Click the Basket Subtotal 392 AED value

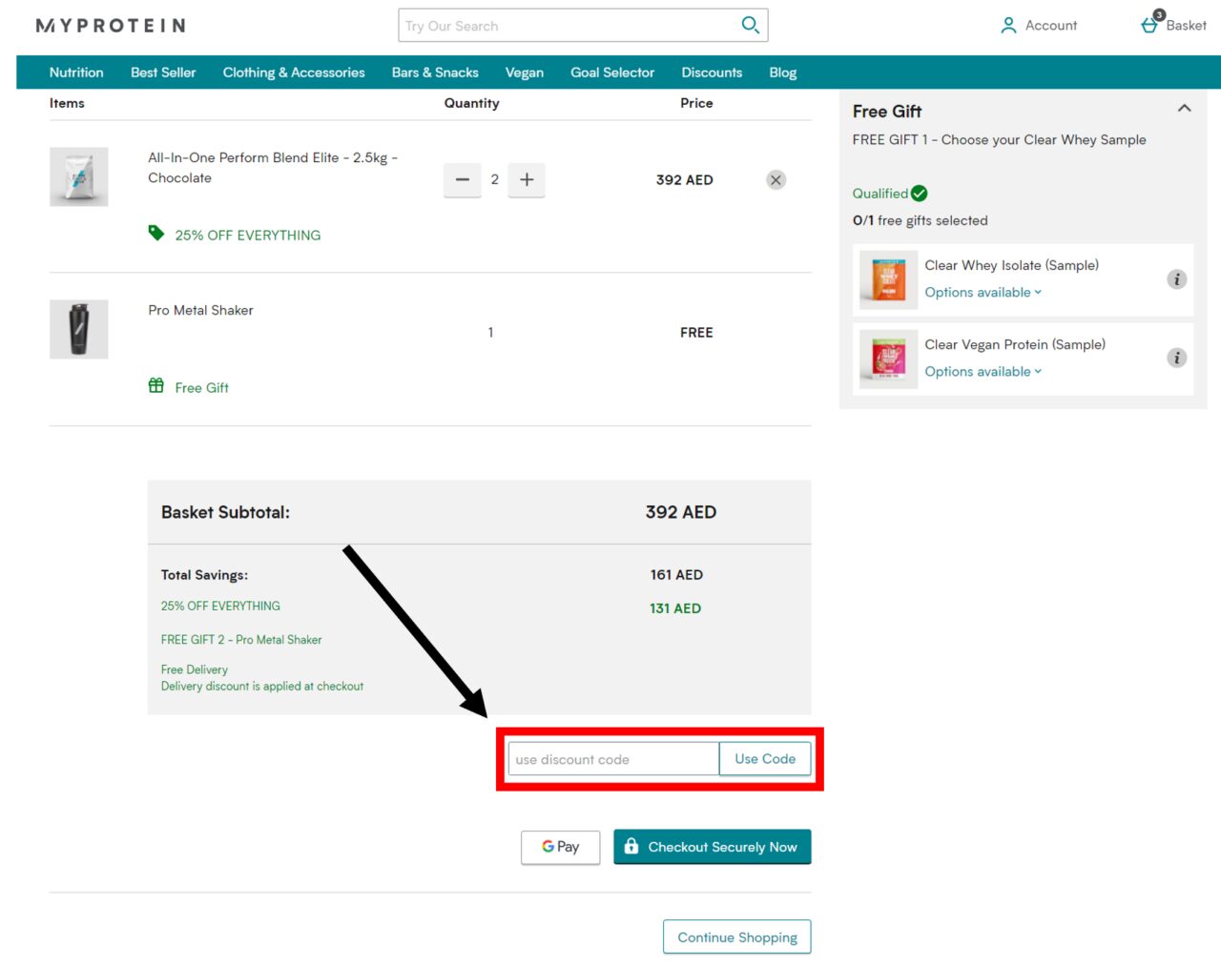(x=681, y=512)
